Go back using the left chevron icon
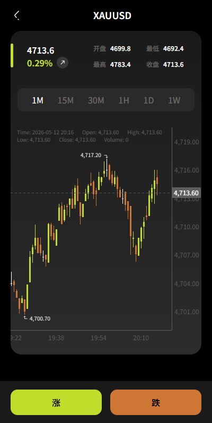The image size is (212, 423). point(17,15)
